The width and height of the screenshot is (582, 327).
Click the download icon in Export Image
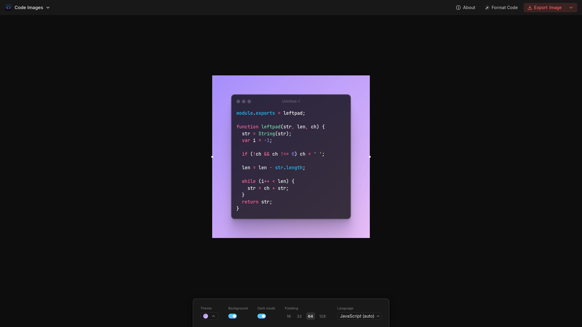click(x=530, y=8)
